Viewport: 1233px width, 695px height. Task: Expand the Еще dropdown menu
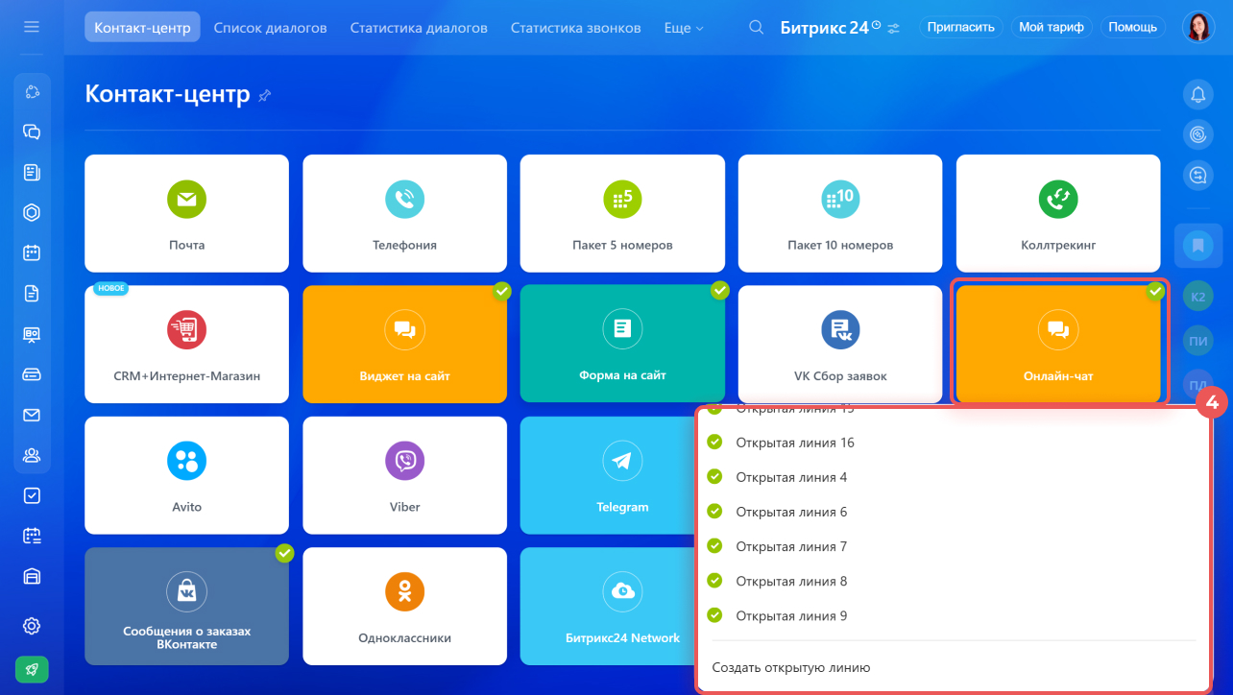pyautogui.click(x=683, y=28)
